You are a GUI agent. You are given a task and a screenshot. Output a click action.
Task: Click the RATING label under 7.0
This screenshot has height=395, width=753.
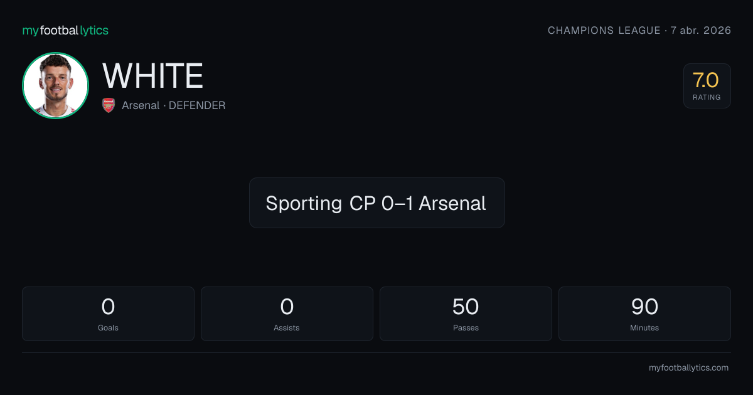point(707,97)
